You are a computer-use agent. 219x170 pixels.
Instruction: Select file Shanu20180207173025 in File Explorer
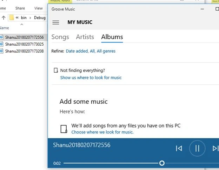pos(25,44)
